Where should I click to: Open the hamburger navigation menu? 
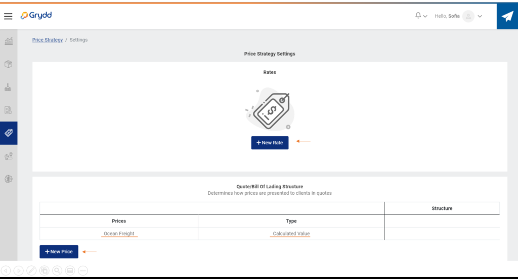click(x=8, y=16)
